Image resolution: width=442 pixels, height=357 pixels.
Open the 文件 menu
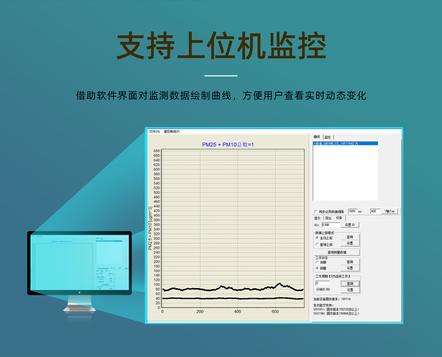(154, 131)
